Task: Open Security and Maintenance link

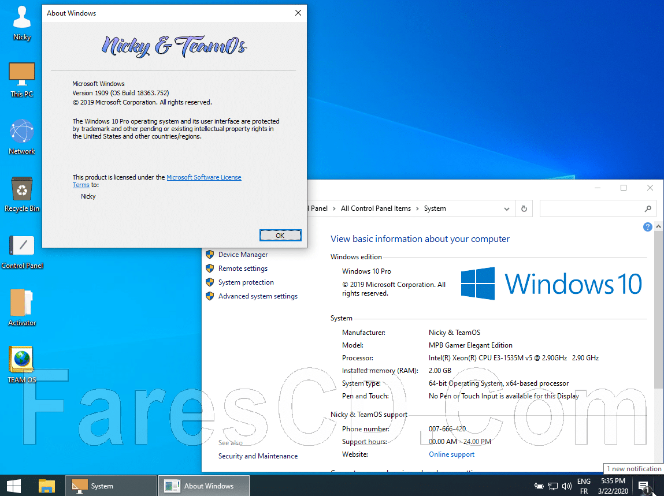Action: click(x=258, y=456)
